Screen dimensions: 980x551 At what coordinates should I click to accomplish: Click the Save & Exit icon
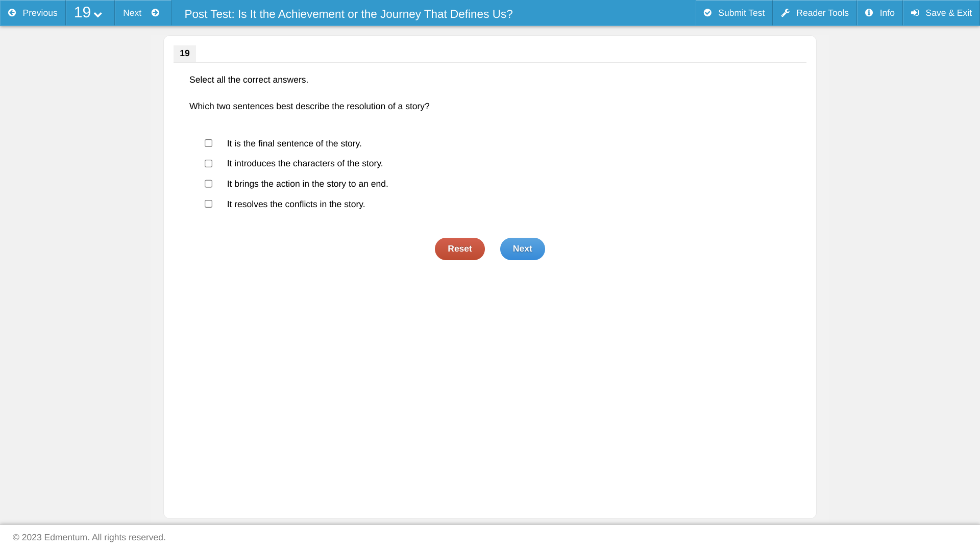(915, 13)
